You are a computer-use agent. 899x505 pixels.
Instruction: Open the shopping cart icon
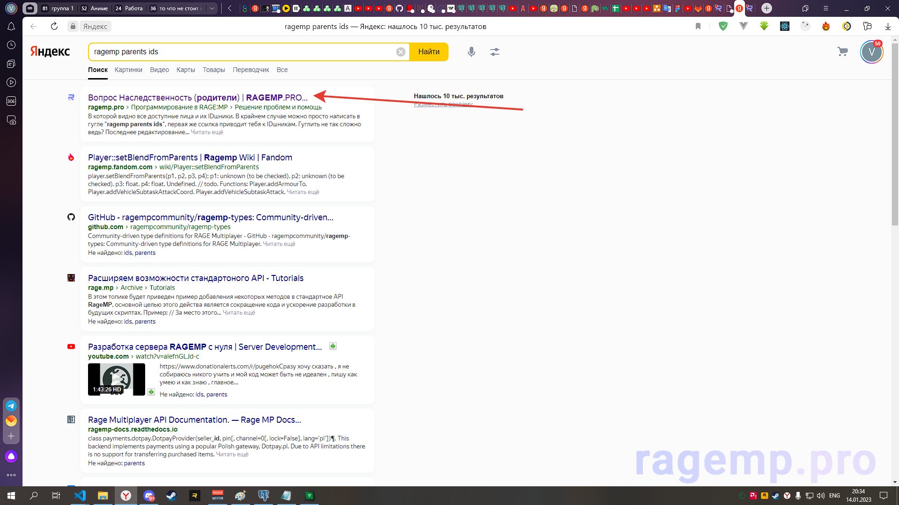[x=842, y=52]
